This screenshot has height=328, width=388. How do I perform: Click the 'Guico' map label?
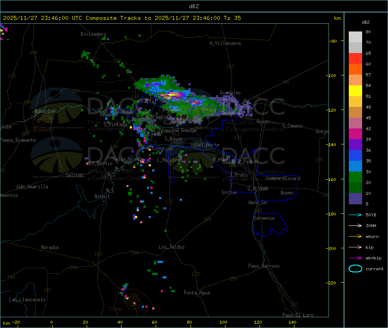coord(263,121)
